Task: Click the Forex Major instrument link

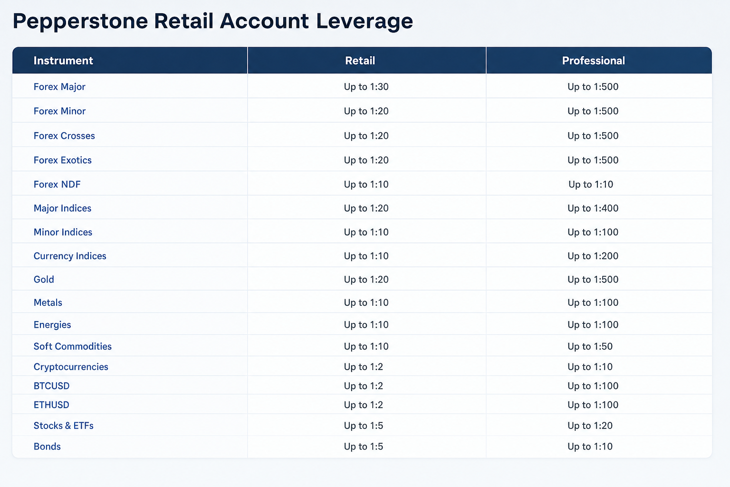Action: [59, 87]
